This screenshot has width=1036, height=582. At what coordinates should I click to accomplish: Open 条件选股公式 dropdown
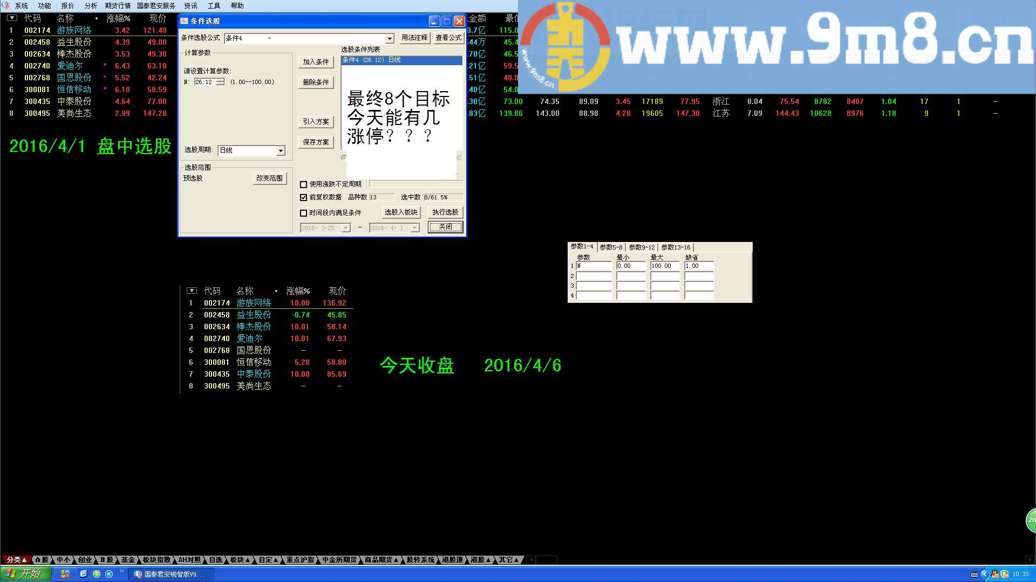point(390,38)
